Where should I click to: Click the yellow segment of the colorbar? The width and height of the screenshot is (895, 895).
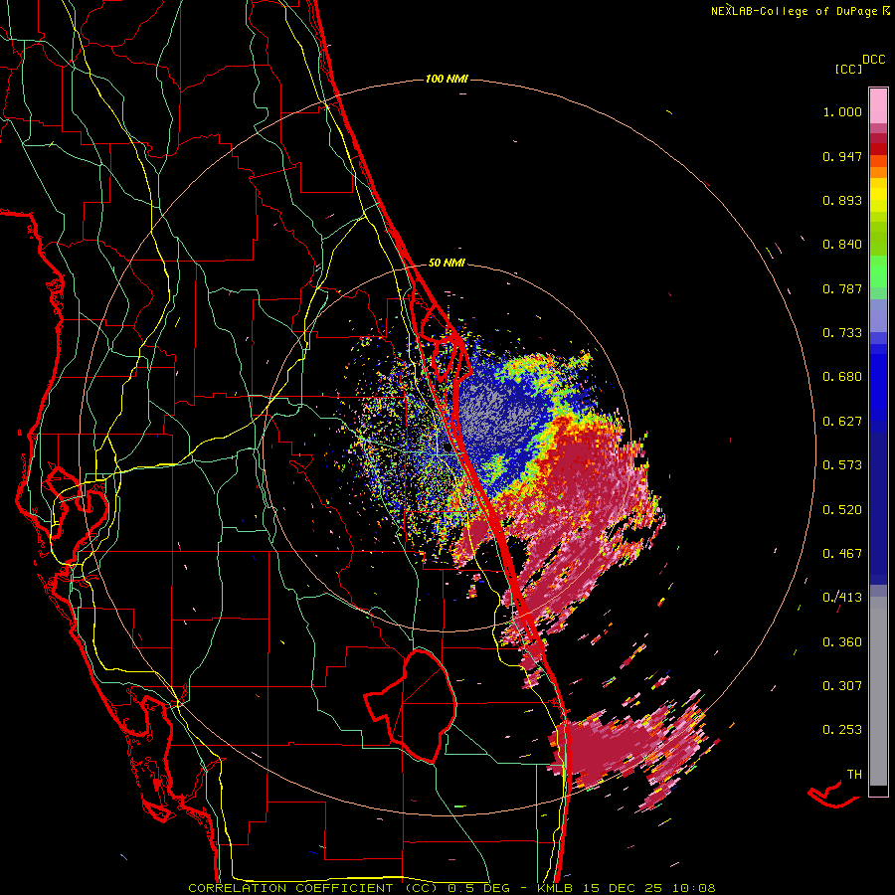click(878, 195)
